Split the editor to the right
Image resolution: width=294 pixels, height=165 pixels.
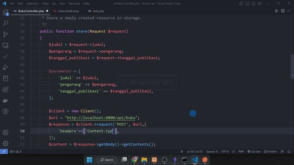coord(283,11)
